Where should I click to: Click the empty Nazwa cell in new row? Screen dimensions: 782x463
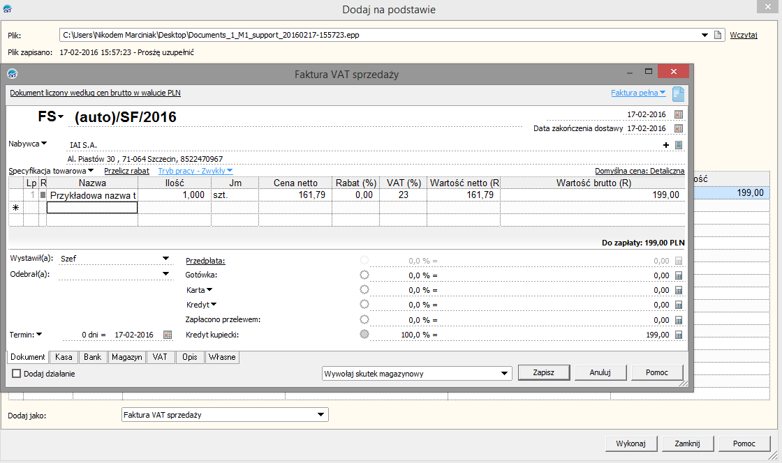tap(91, 207)
